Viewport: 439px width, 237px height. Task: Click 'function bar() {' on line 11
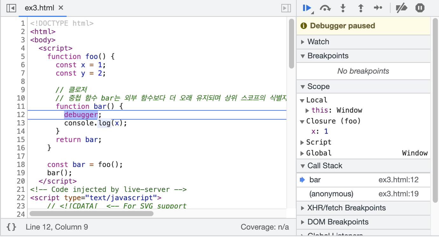coord(89,106)
